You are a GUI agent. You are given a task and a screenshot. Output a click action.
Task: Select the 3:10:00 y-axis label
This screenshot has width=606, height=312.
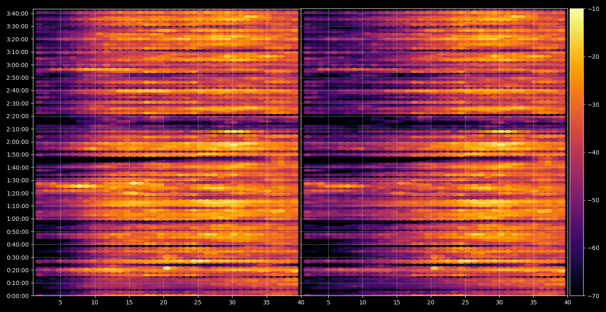click(17, 52)
